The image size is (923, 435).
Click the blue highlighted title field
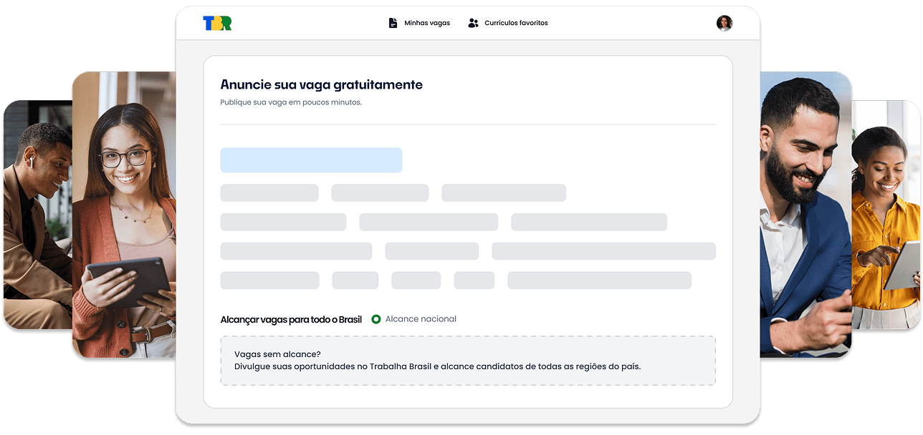[311, 160]
